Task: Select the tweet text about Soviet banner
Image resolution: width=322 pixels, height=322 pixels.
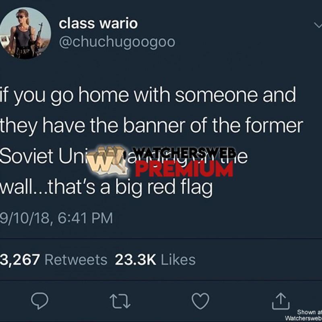Action: pos(151,141)
